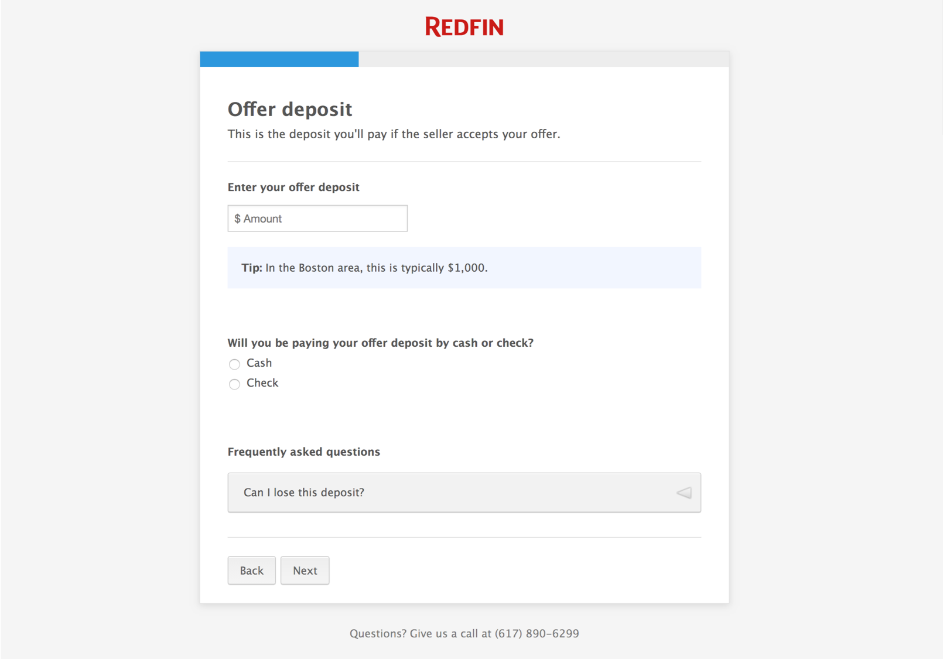Continue with the Next button
943x659 pixels.
tap(305, 571)
